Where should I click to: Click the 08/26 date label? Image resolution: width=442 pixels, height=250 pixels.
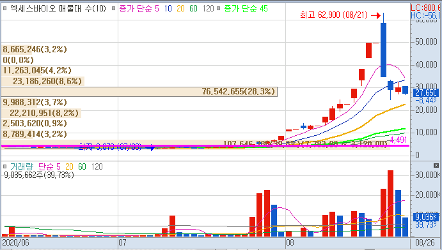[x=425, y=242]
